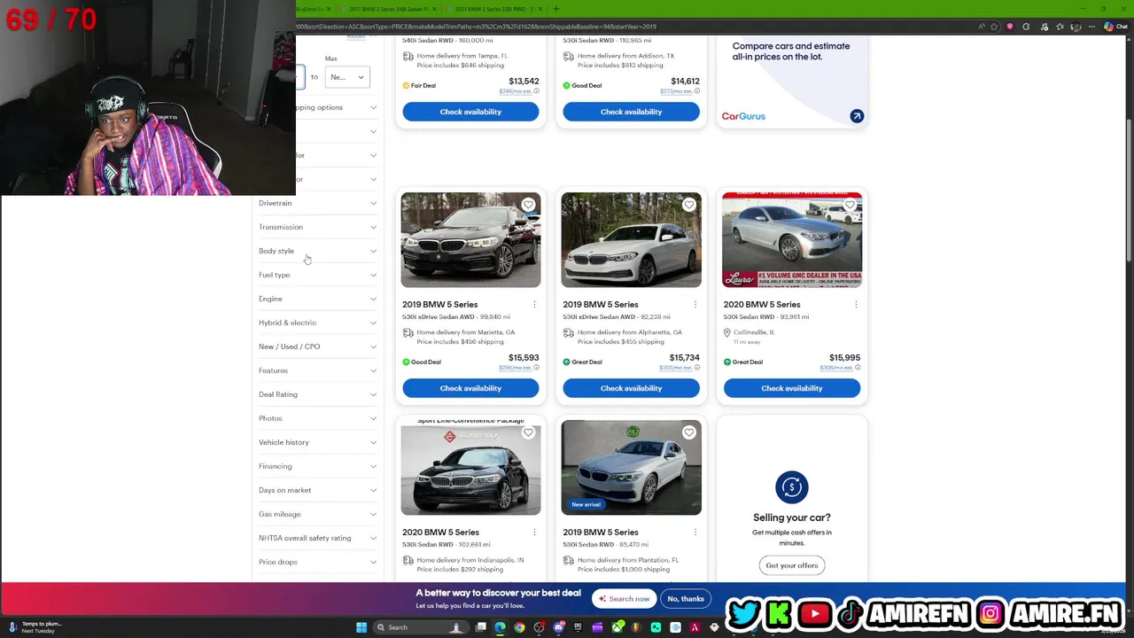Click the favorites star in address bar
This screenshot has height=638, width=1134.
click(x=994, y=27)
